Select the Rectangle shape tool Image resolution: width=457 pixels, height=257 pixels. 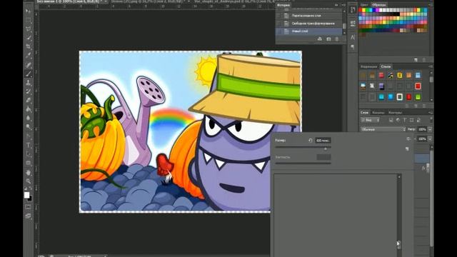29,163
